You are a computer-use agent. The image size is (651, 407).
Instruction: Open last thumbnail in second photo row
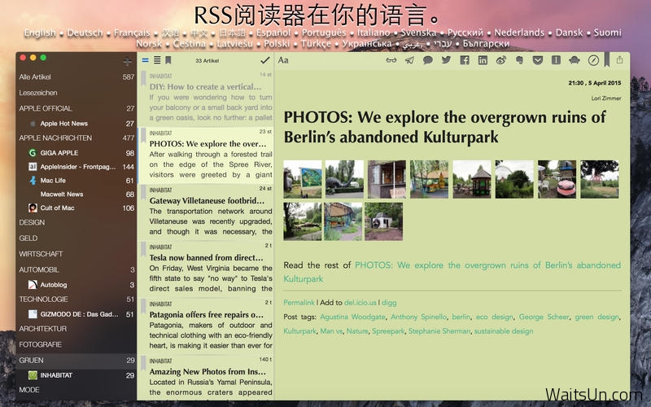383,221
